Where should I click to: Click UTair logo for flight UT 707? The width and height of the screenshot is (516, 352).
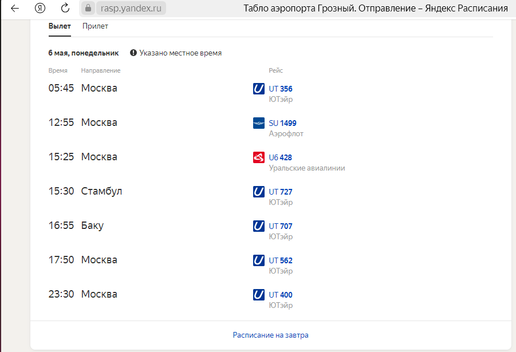point(259,226)
